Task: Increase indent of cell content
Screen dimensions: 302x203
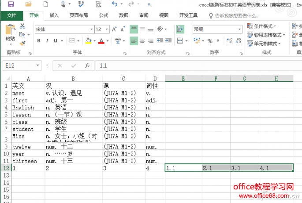Action: pos(168,41)
